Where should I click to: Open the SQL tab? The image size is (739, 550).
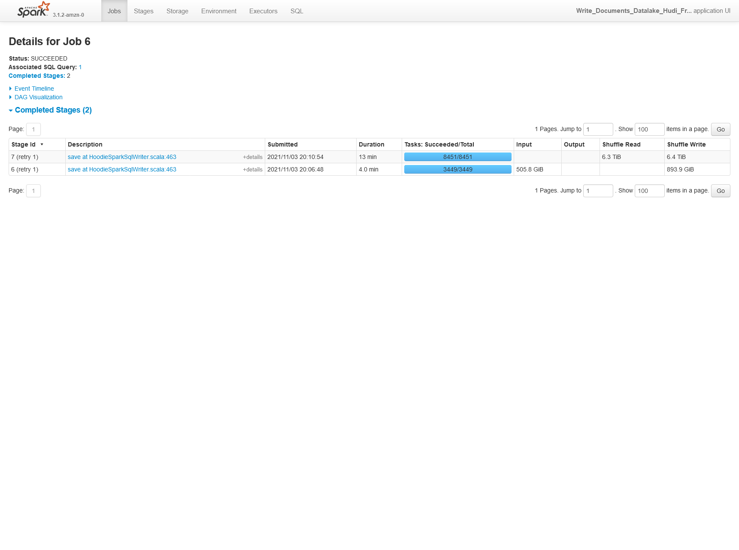tap(296, 11)
